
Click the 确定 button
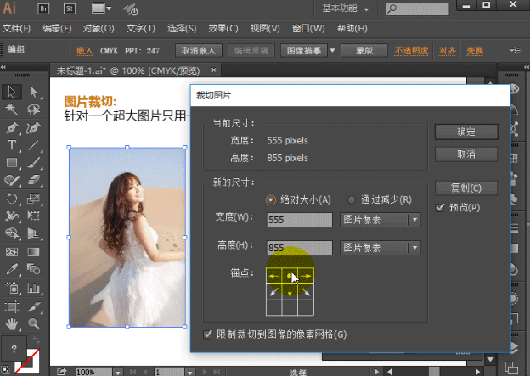click(x=465, y=132)
